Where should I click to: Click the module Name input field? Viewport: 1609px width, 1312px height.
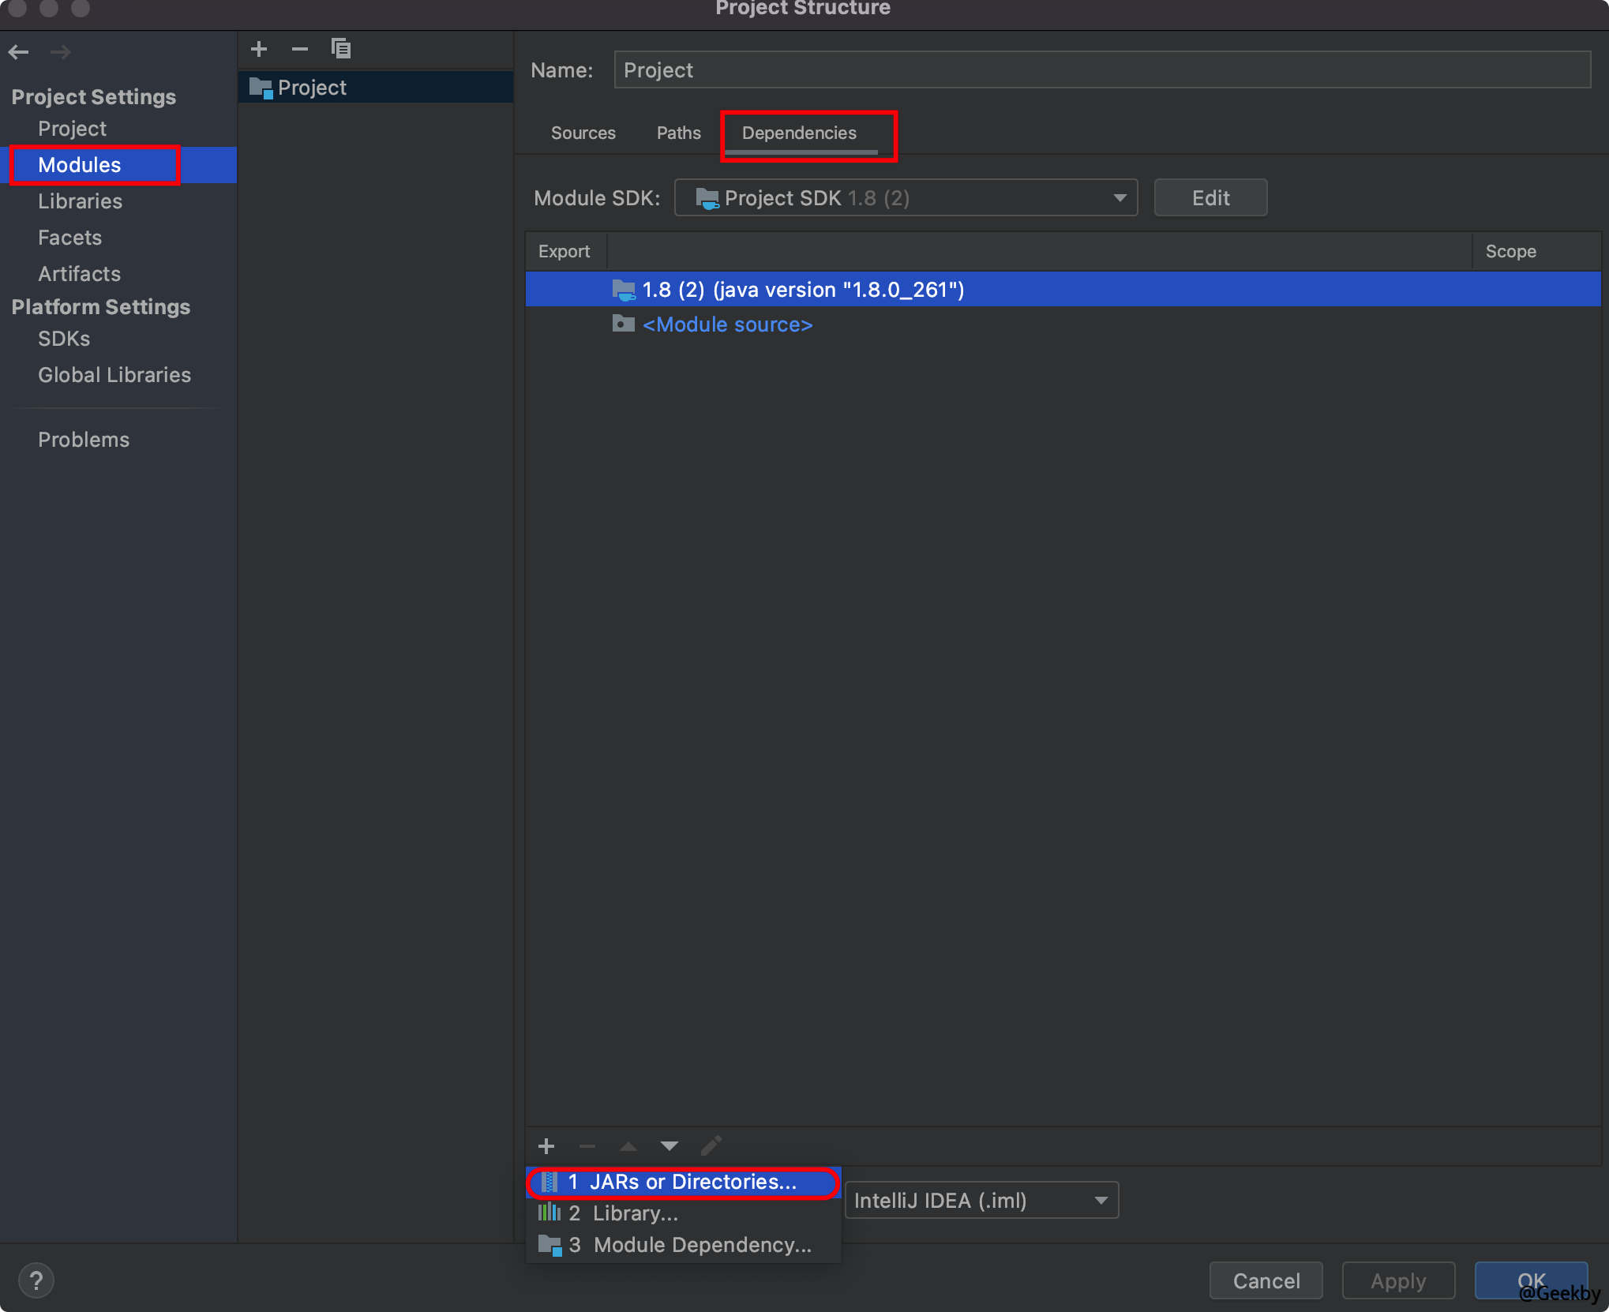pos(1101,70)
